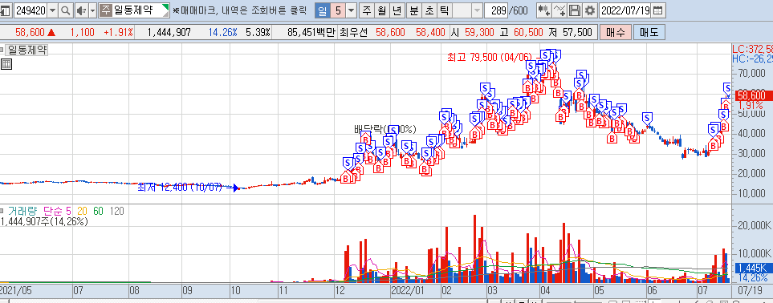Click the 60-day green volume average label
Screen dimensions: 773x303
point(98,211)
